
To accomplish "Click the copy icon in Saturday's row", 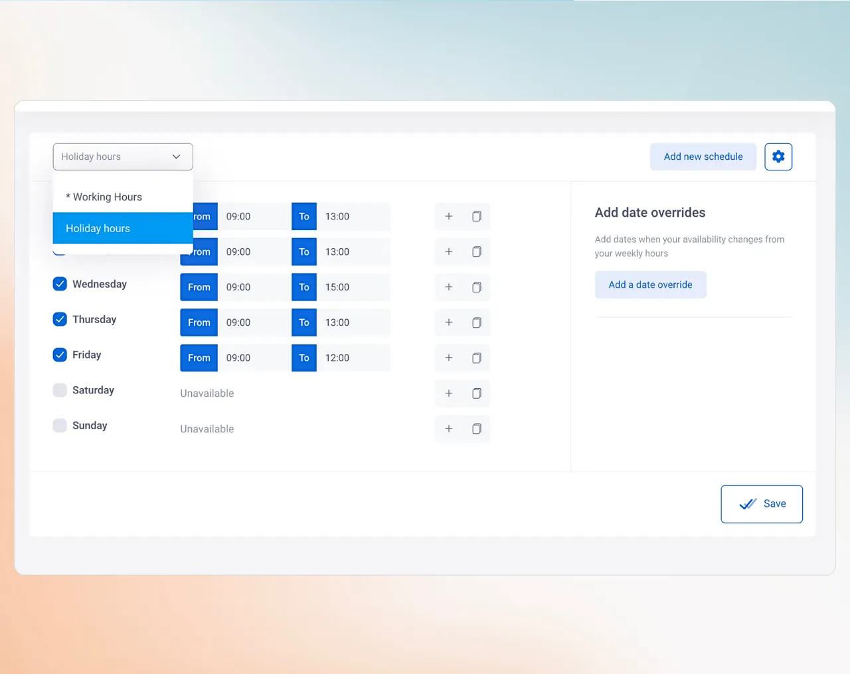I will point(477,393).
